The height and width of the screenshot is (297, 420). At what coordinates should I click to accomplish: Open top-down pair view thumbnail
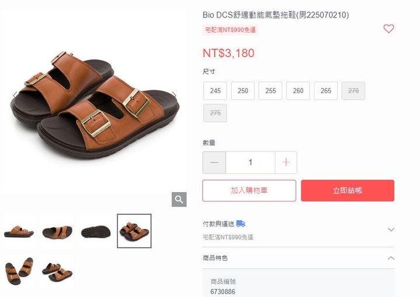(19, 271)
